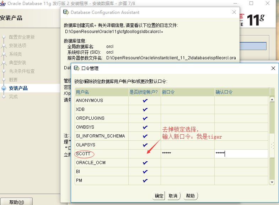Select the SCOTT username cell
This screenshot has width=279, height=205.
pos(102,154)
